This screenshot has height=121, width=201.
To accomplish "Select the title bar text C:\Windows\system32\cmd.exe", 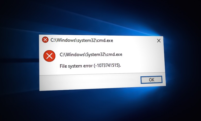I will pos(82,40).
